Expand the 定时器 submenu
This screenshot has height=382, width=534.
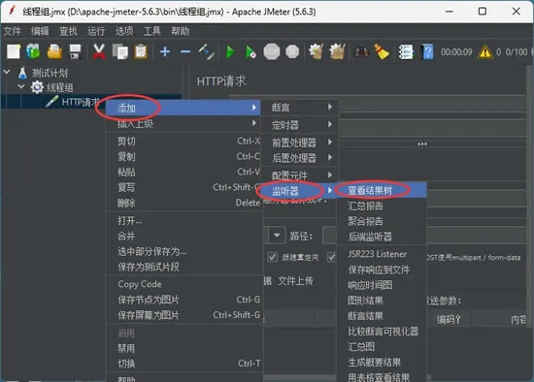[300, 125]
